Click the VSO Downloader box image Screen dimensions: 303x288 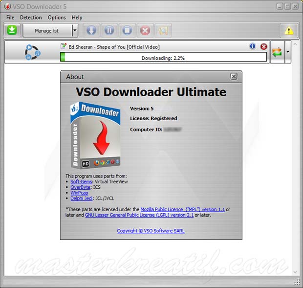95,135
